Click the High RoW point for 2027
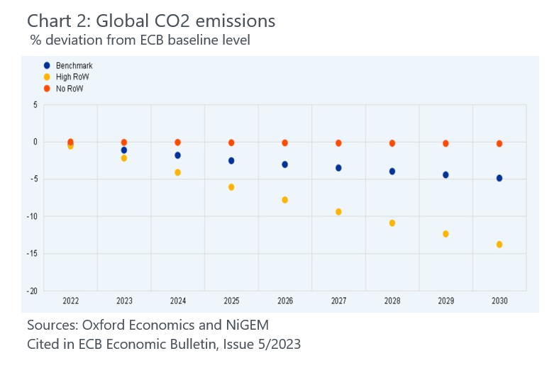This screenshot has height=368, width=559. (x=338, y=212)
